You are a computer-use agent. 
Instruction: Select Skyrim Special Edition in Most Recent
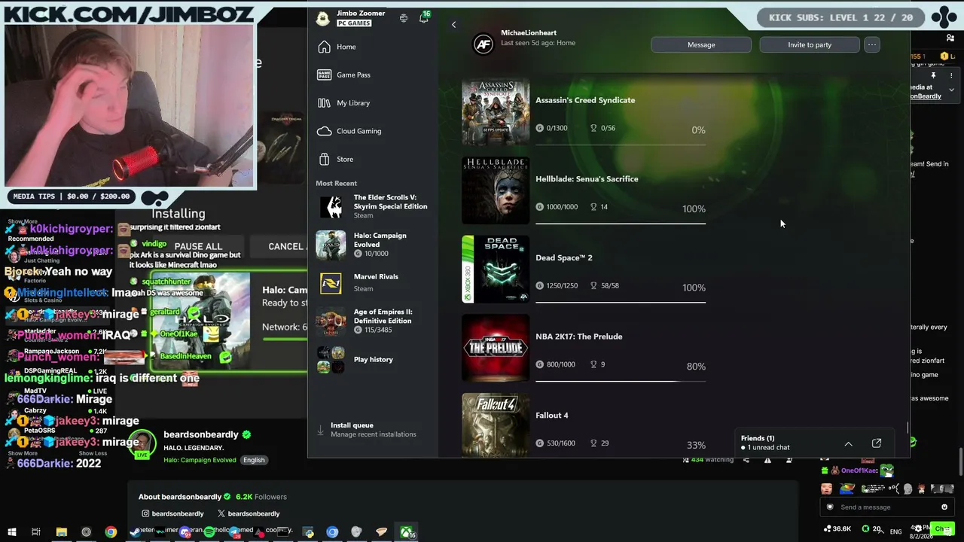point(373,206)
